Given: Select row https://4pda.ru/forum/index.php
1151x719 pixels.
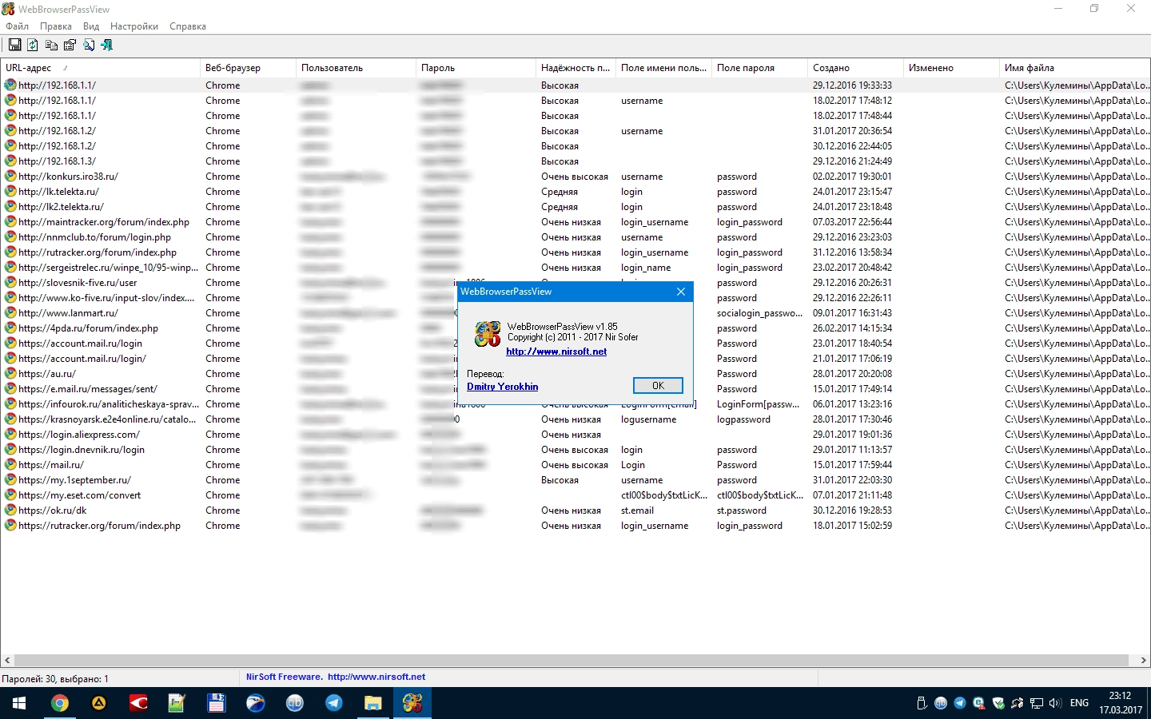Looking at the screenshot, I should (x=575, y=328).
